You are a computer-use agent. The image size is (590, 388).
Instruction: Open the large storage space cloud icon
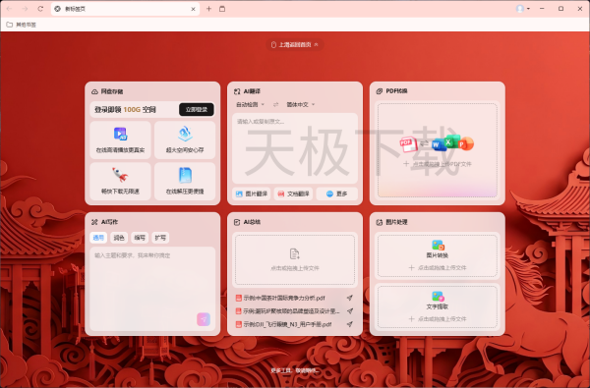(x=185, y=134)
